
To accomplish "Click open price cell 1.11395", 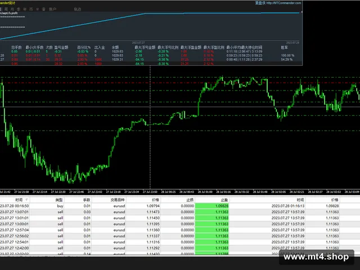I will coord(153,224).
